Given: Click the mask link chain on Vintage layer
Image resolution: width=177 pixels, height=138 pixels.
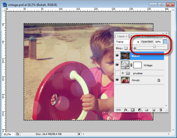Looking at the screenshot, I should (131, 65).
